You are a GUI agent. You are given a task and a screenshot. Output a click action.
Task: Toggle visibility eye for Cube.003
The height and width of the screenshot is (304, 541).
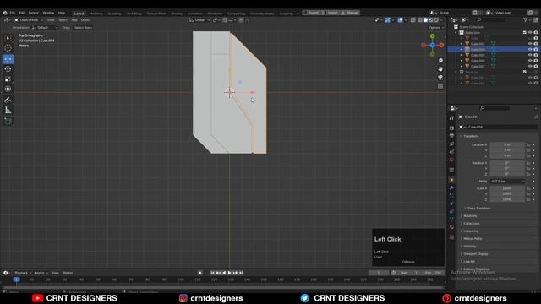coord(530,44)
